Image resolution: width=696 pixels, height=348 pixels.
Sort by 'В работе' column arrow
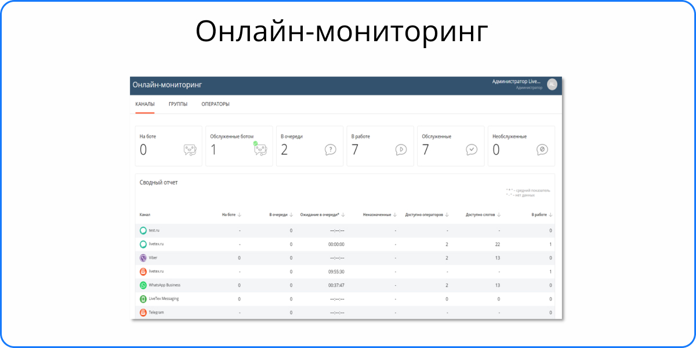pos(550,215)
